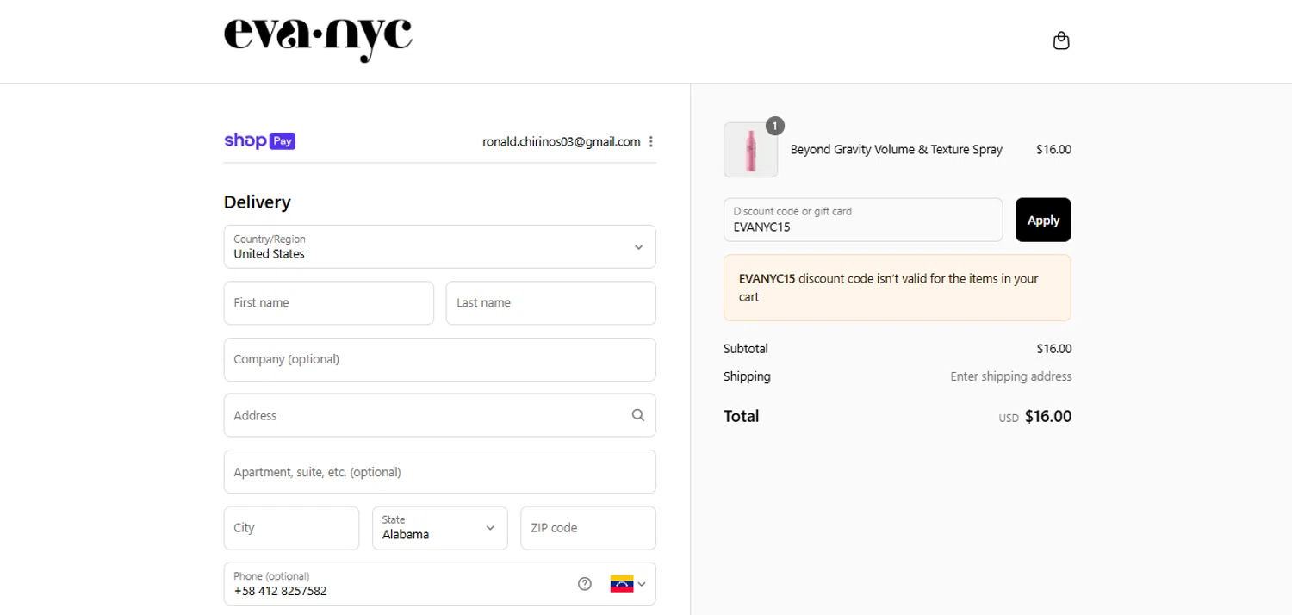Click the eva nyc logo
This screenshot has height=615, width=1292.
(x=318, y=40)
